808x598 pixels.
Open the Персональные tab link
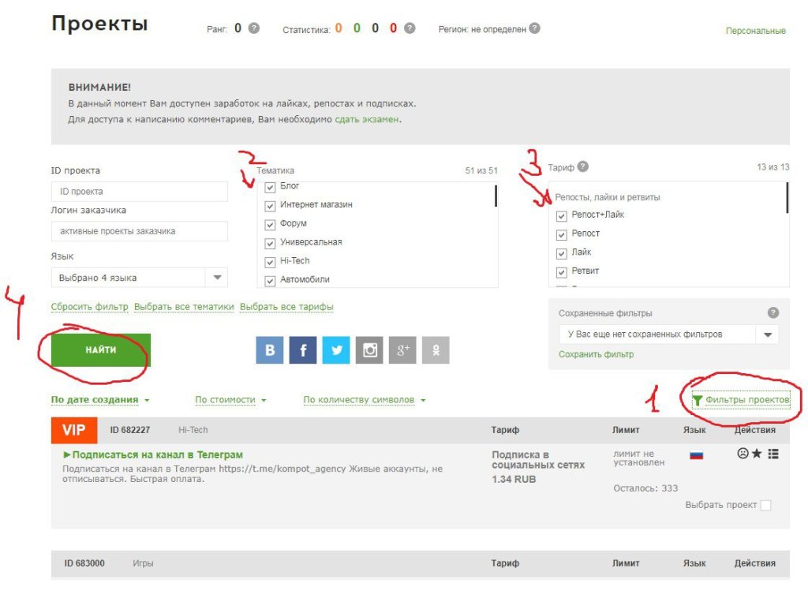(x=755, y=31)
